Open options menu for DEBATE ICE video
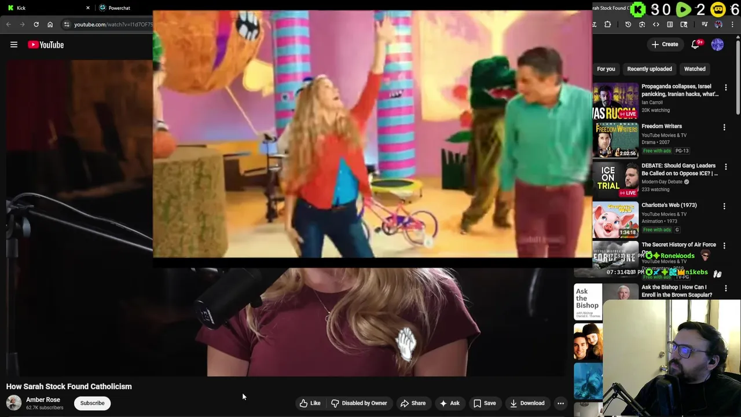 point(725,167)
